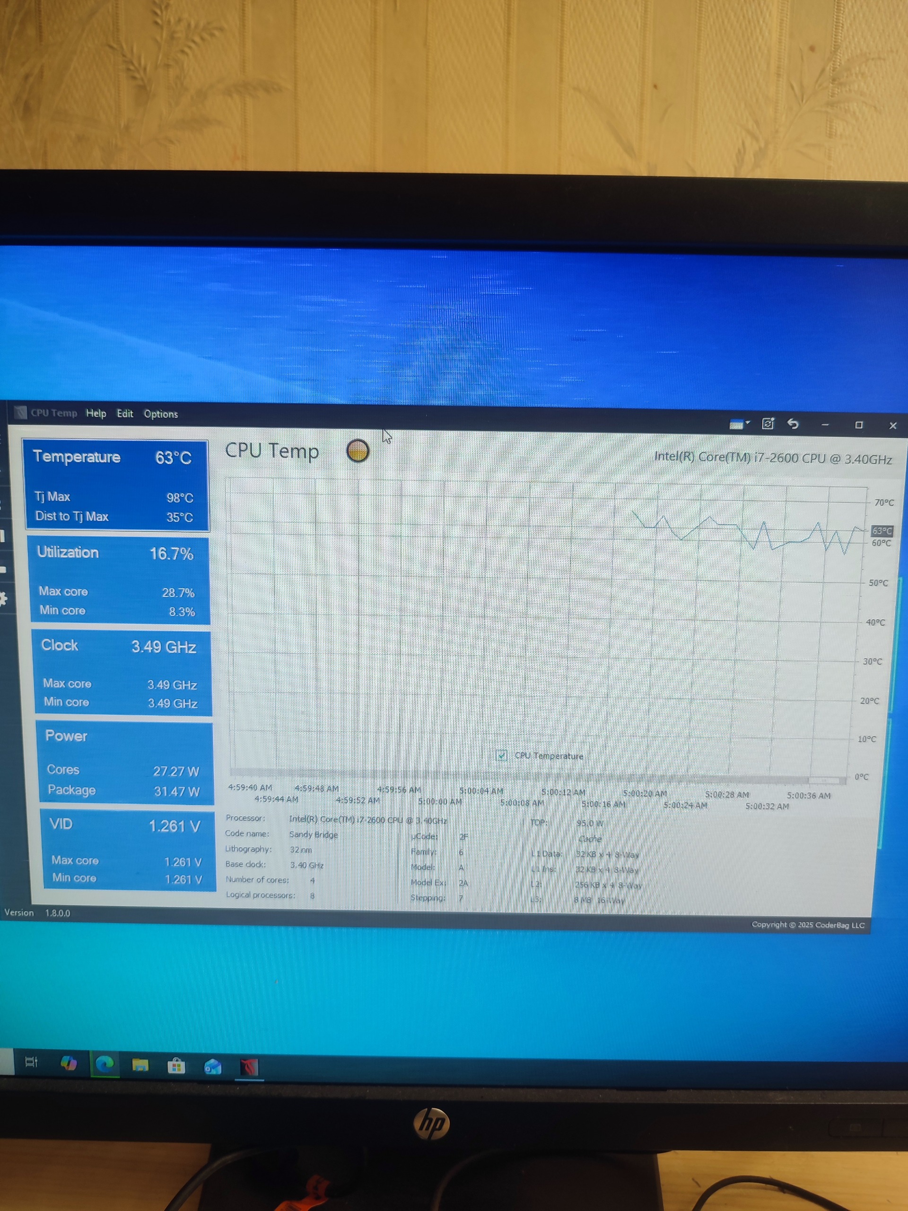
Task: Open the Options menu
Action: coord(160,414)
